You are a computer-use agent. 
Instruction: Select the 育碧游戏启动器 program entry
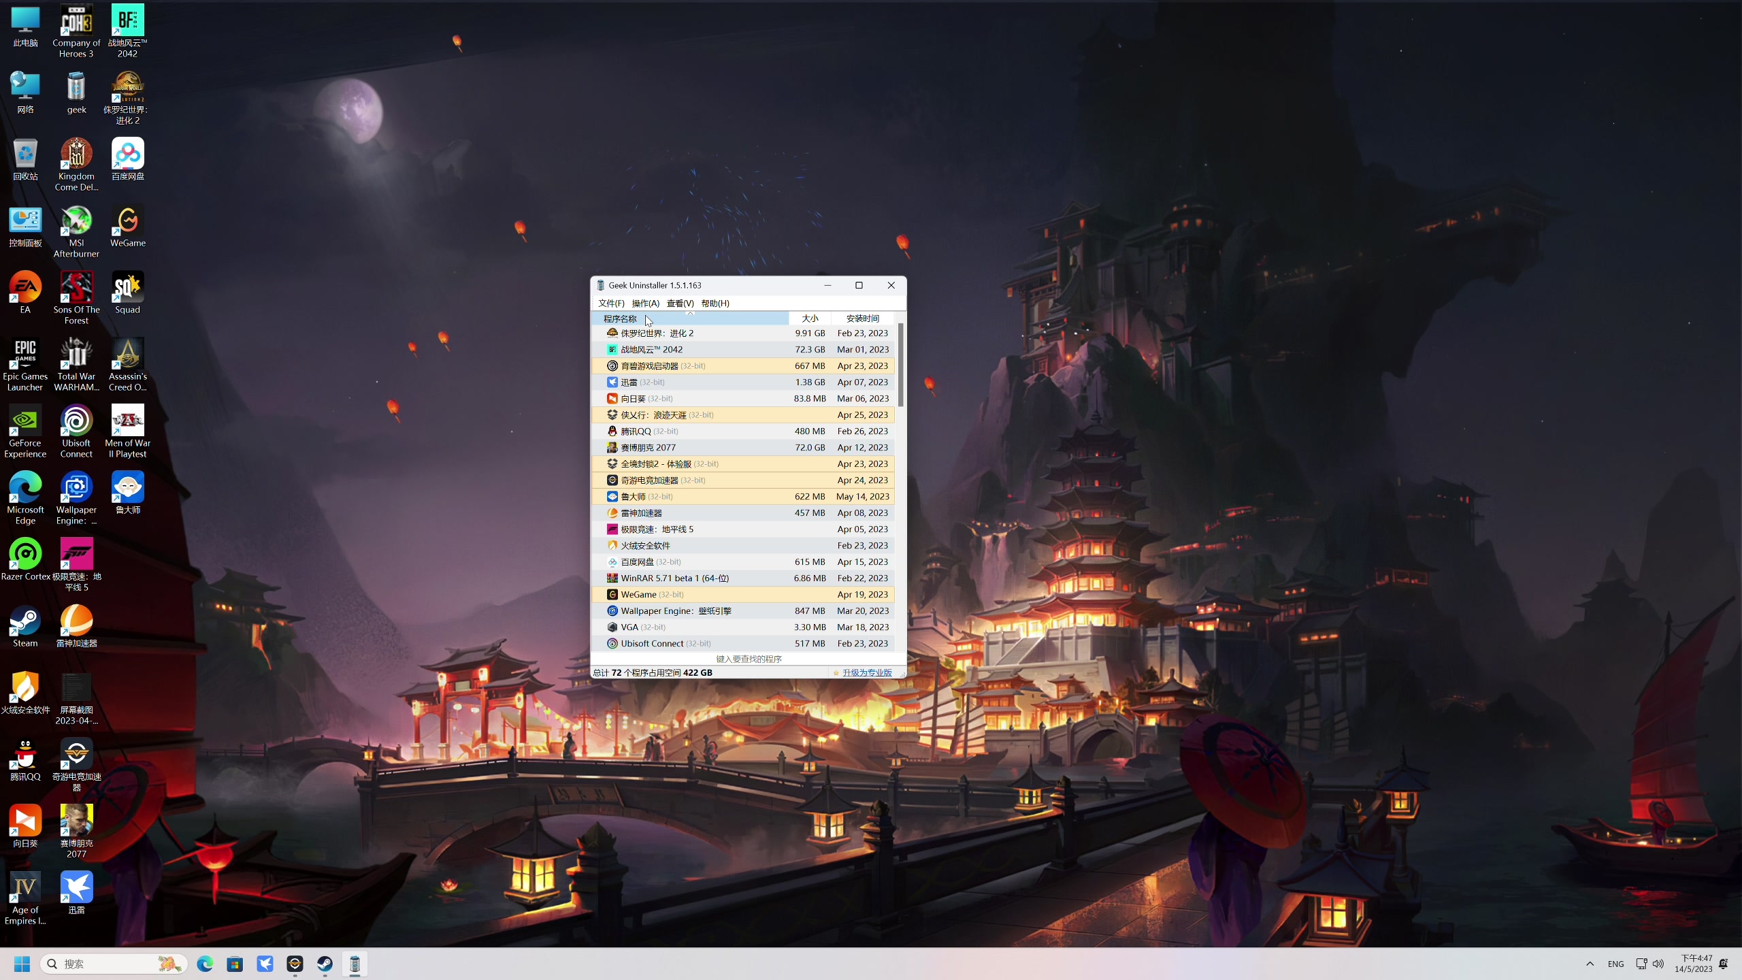pyautogui.click(x=743, y=366)
